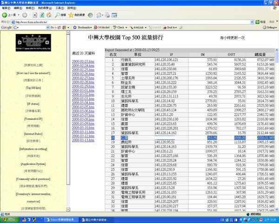This screenshot has height=223, width=279.
Task: Click the IP cell 140.120.35.48
Action: pyautogui.click(x=171, y=65)
